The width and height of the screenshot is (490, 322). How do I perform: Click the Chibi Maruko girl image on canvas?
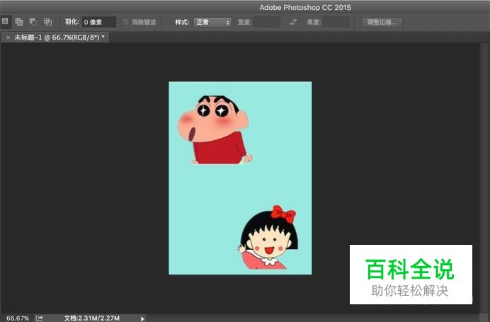268,237
